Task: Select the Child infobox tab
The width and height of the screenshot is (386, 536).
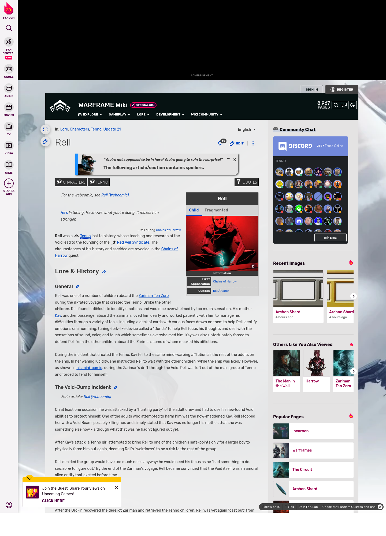Action: pyautogui.click(x=194, y=210)
